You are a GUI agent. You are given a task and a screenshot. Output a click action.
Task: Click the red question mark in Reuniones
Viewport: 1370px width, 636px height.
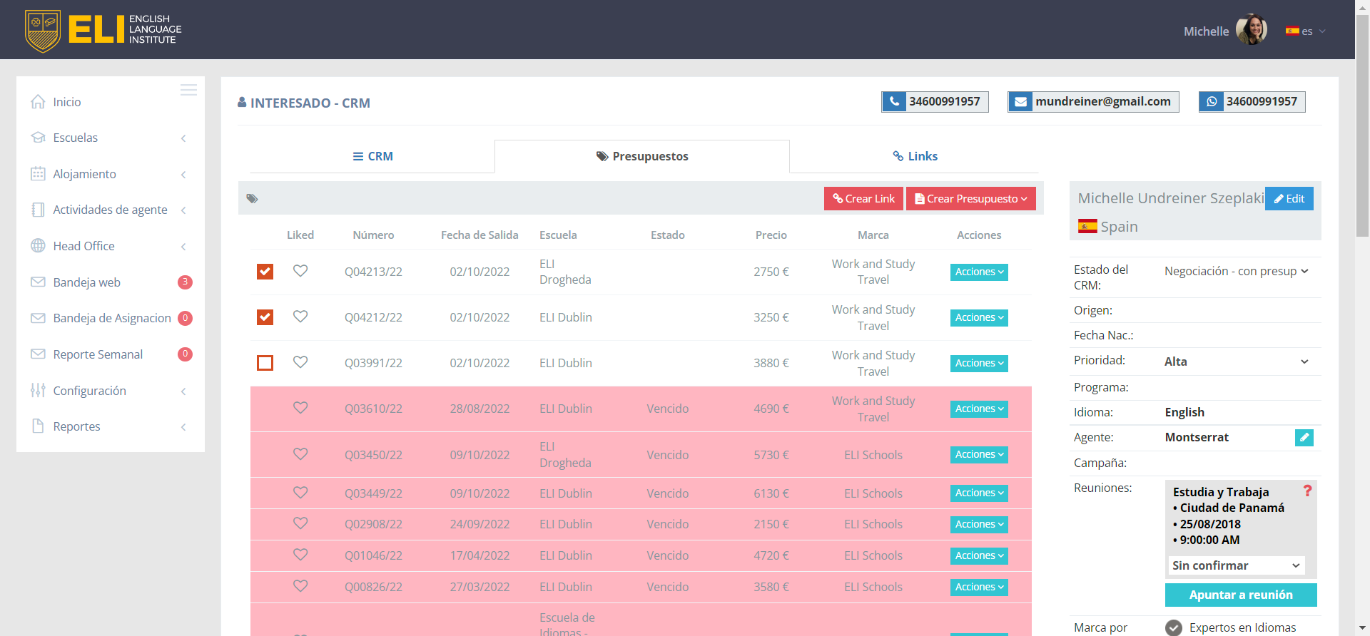pos(1307,491)
